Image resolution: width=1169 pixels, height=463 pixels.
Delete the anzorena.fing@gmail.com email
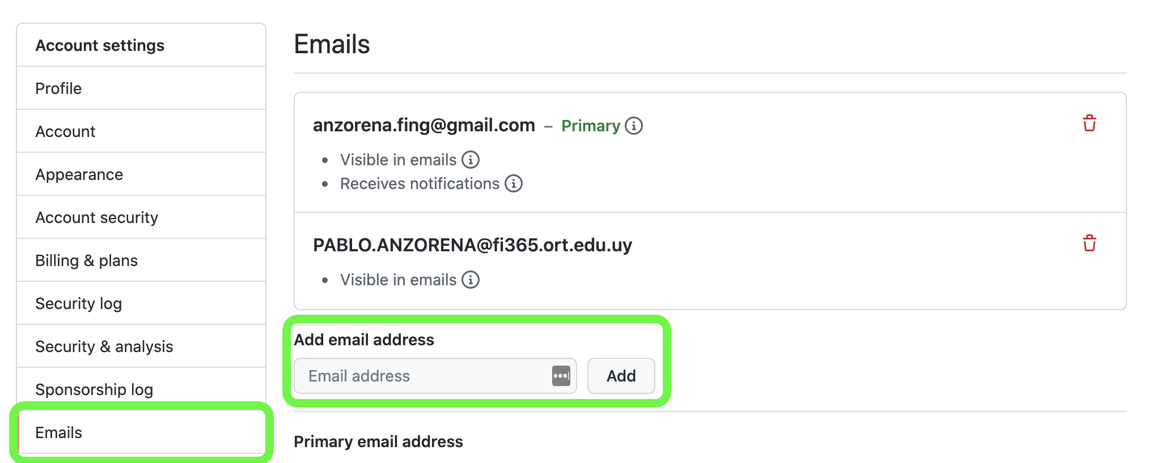point(1089,123)
